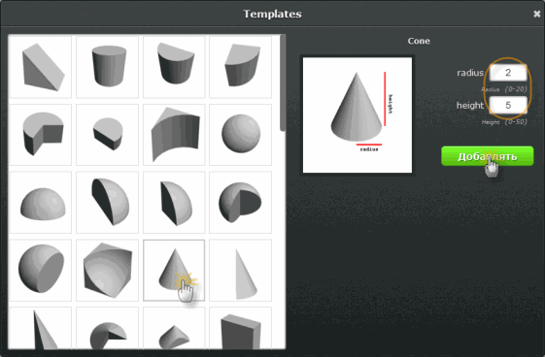Click the Radius (0-20) hint text

tap(504, 89)
